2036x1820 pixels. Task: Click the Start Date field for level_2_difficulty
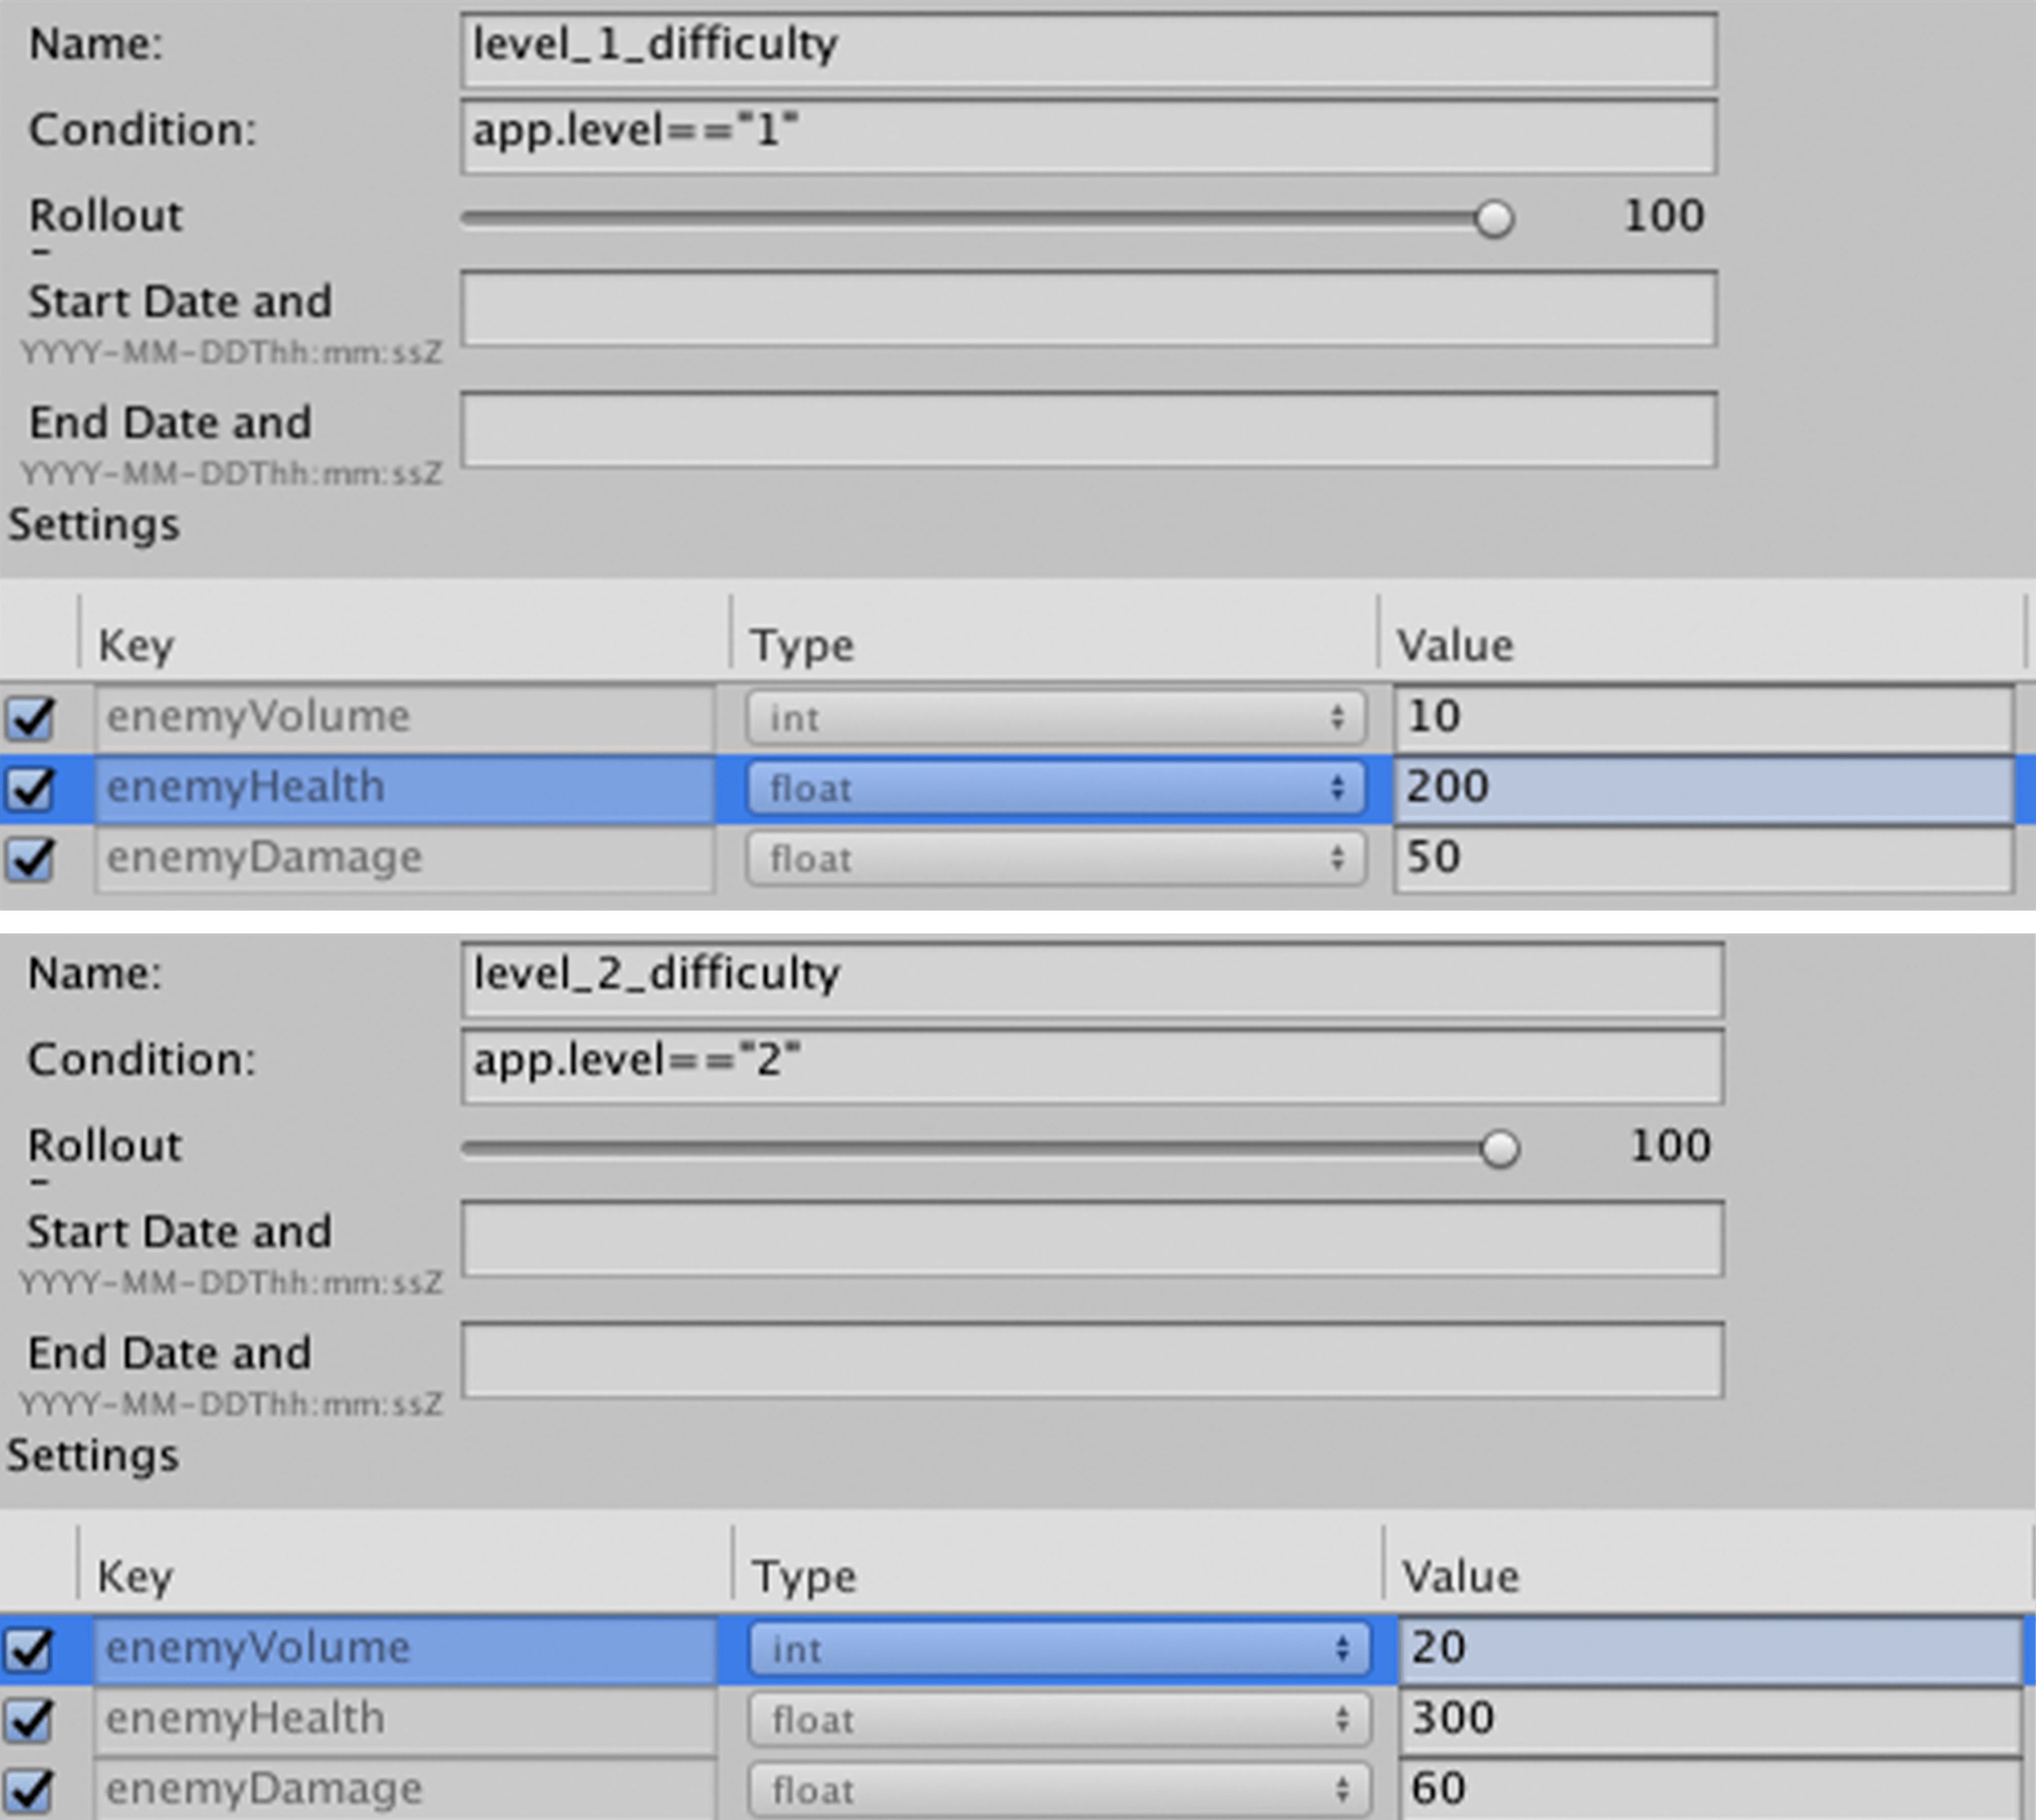[1092, 1239]
